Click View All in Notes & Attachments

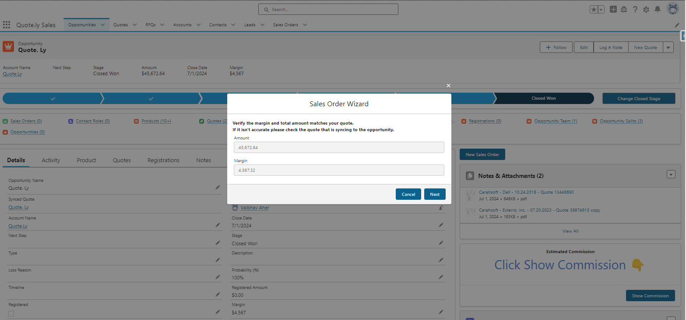570,231
